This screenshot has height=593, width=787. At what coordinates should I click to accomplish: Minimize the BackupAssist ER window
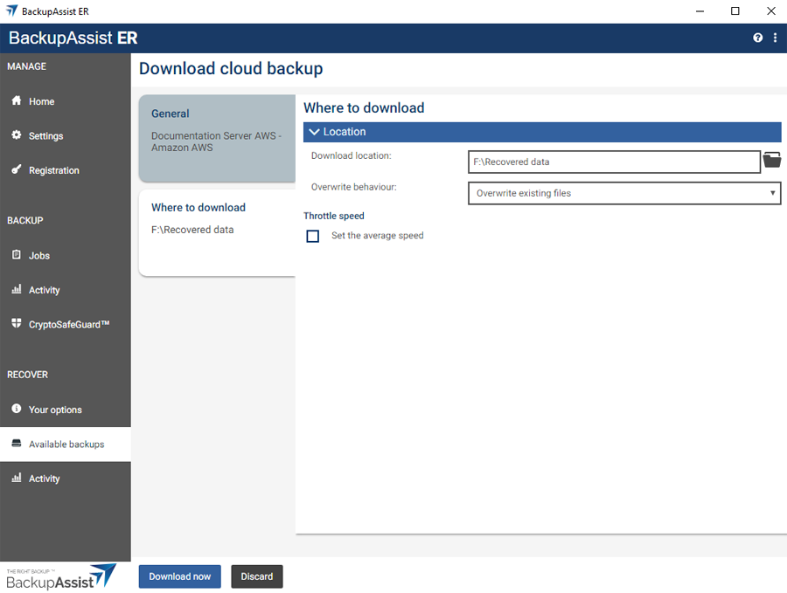pos(700,11)
